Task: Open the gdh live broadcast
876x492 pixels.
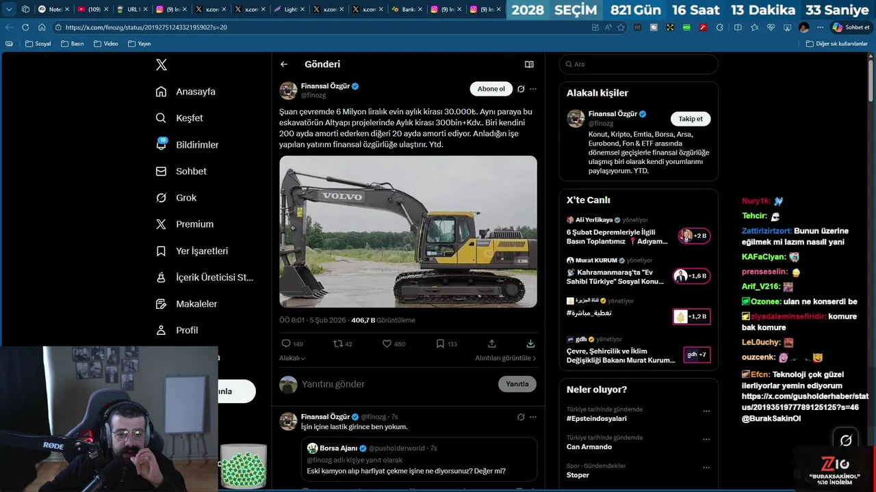Action: click(x=639, y=350)
